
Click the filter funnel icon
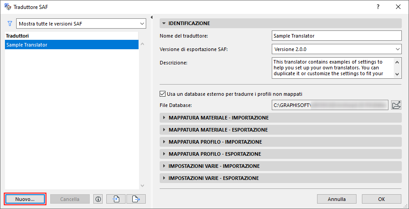[x=10, y=24]
